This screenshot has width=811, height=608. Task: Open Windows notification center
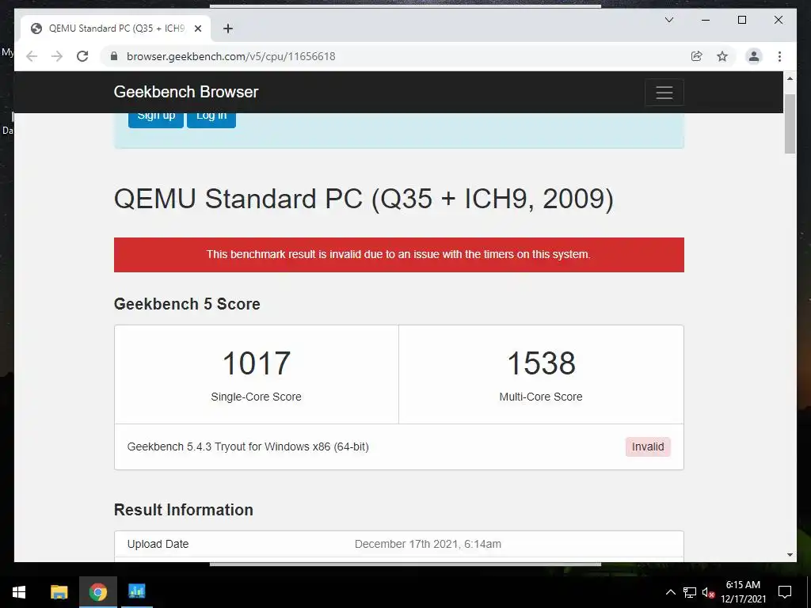785,592
